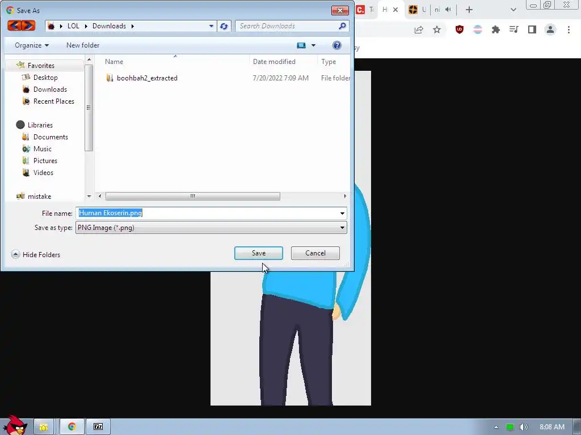Refresh the Downloads folder listing
581x435 pixels.
click(224, 26)
